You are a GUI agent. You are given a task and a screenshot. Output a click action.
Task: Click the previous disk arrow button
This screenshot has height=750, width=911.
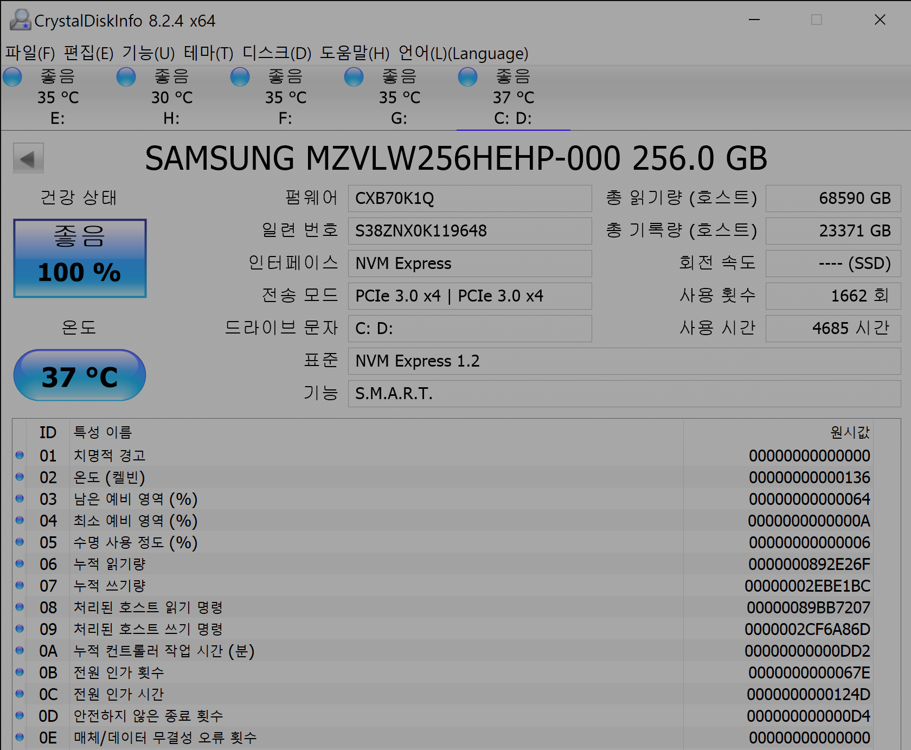click(x=28, y=158)
